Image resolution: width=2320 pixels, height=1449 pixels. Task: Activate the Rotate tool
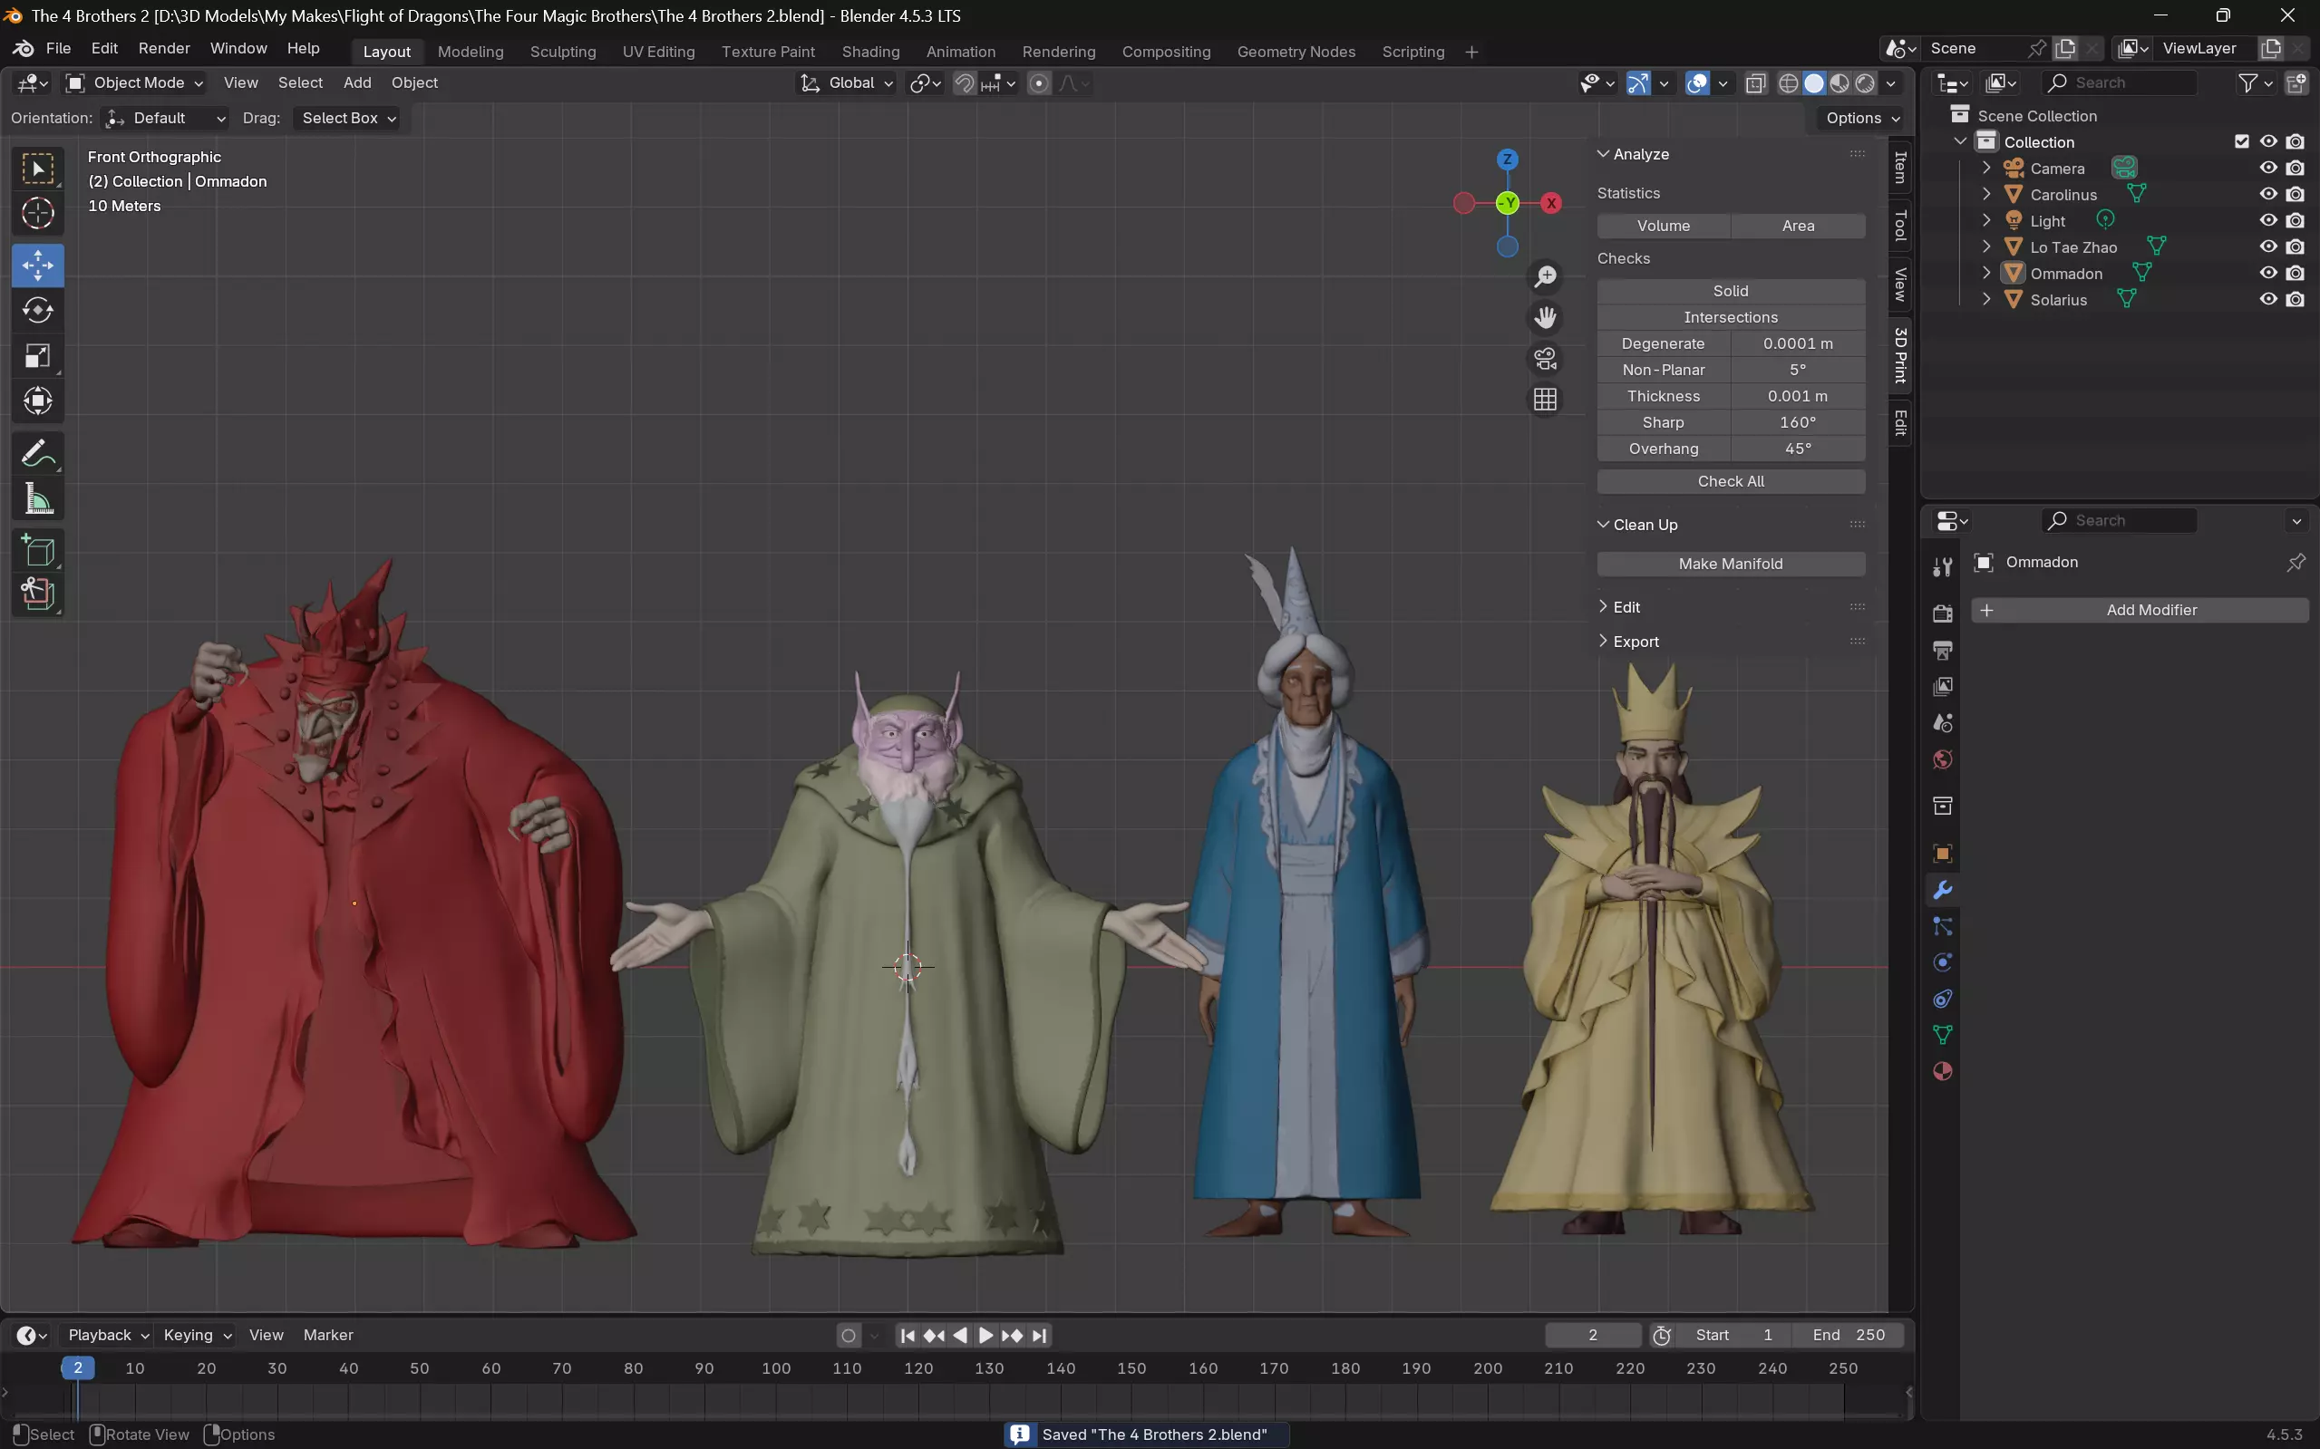[x=37, y=311]
